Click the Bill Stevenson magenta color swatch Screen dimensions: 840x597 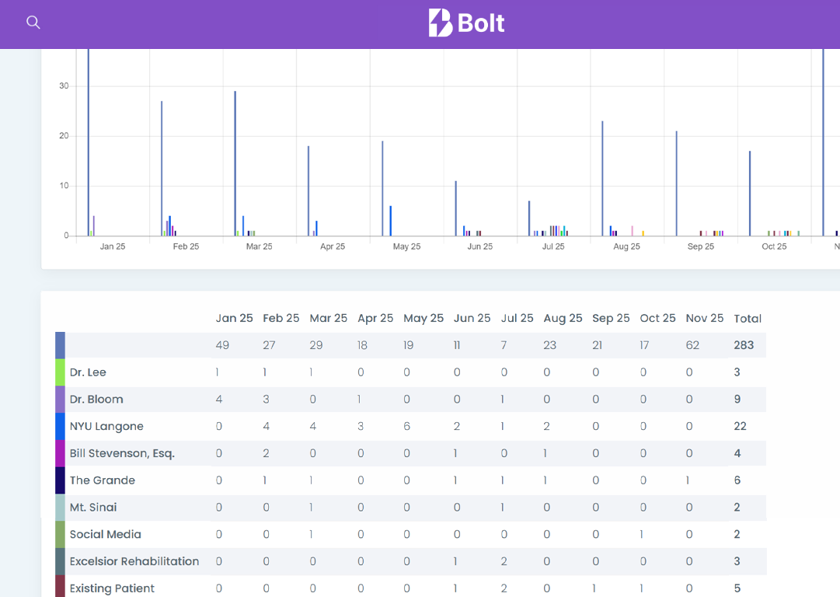pyautogui.click(x=61, y=453)
